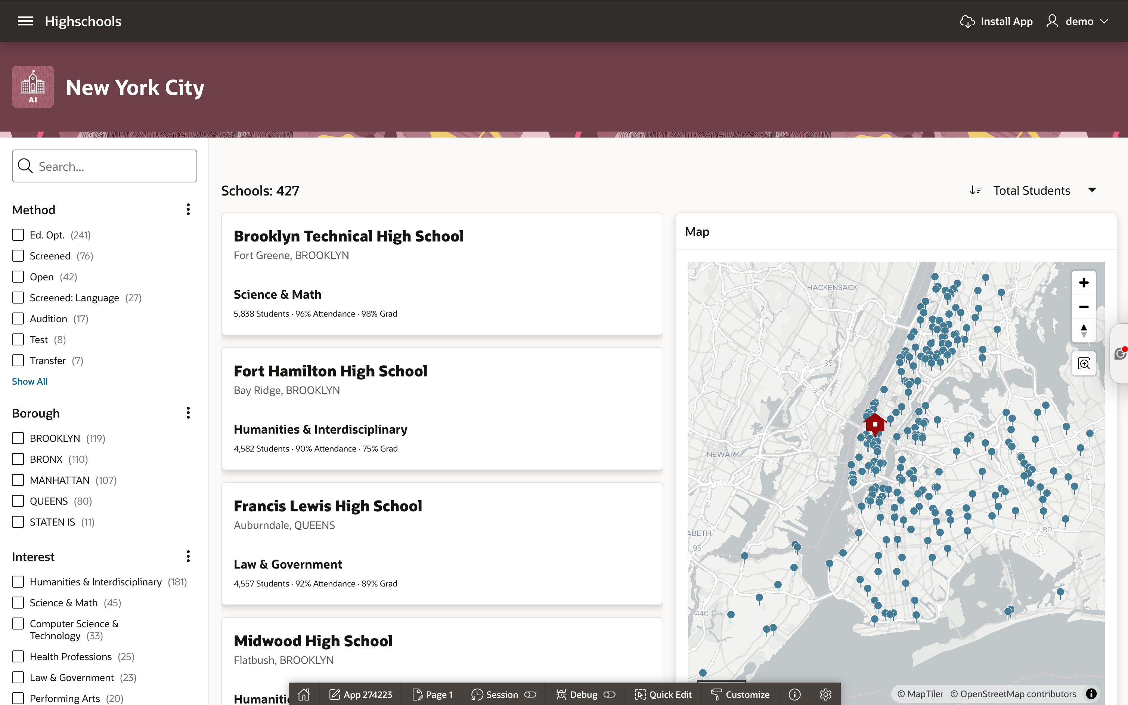Viewport: 1128px width, 705px height.
Task: Click the Show All link under Method
Action: (x=30, y=381)
